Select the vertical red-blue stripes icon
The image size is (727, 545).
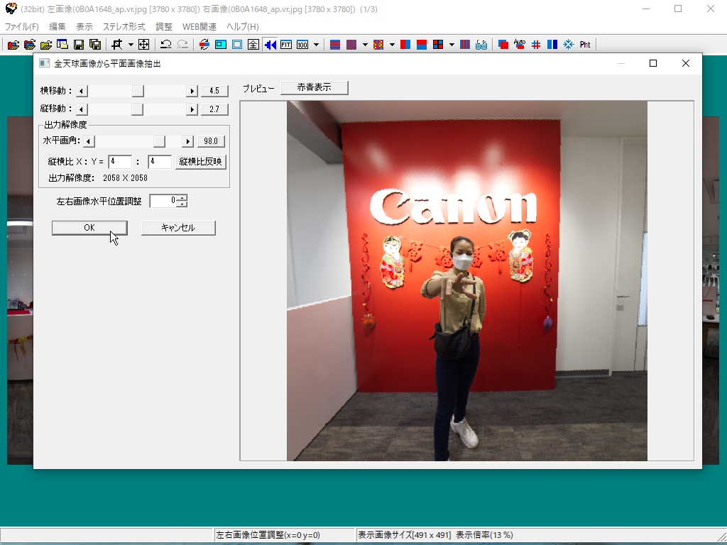point(464,45)
